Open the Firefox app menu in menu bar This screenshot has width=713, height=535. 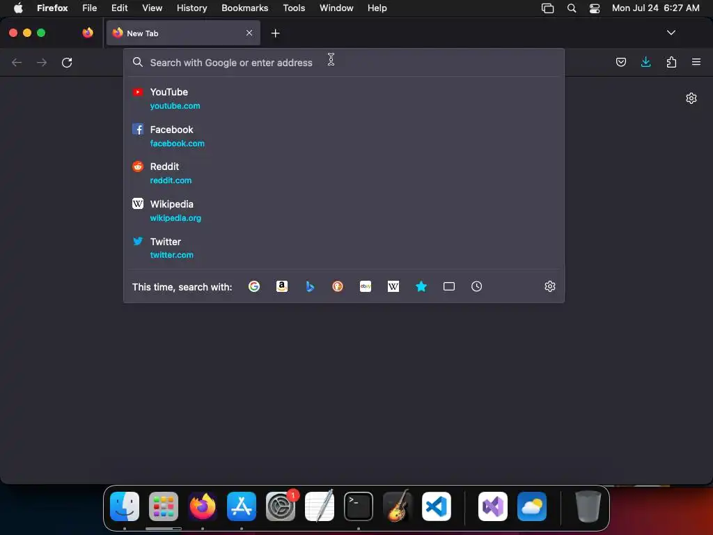pyautogui.click(x=52, y=8)
